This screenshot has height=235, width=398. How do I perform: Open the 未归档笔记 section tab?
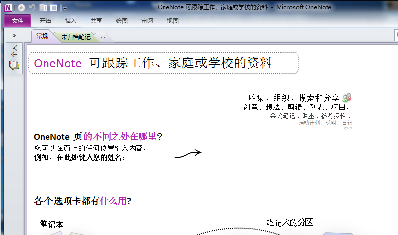pos(75,37)
